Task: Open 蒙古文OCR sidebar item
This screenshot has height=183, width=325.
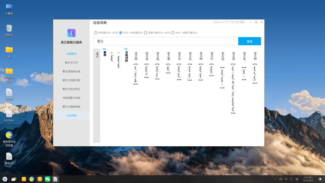Action: click(x=71, y=63)
